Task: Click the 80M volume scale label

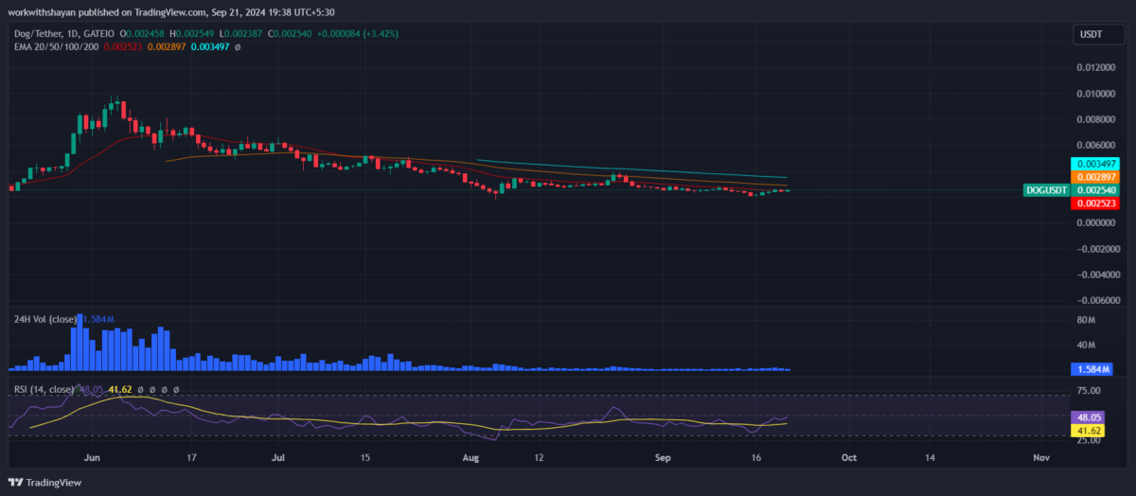Action: 1086,320
